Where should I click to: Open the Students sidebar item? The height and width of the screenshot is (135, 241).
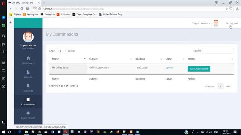click(28, 88)
